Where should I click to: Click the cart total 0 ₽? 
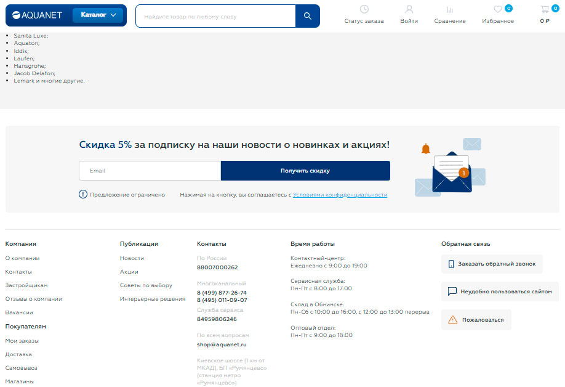point(545,21)
